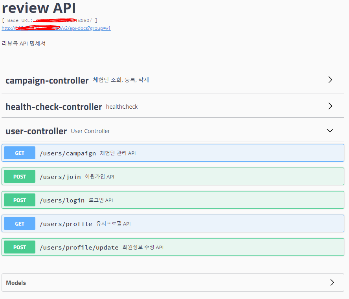Image resolution: width=349 pixels, height=299 pixels.
Task: Select the 로그인 API description
Action: tap(101, 200)
